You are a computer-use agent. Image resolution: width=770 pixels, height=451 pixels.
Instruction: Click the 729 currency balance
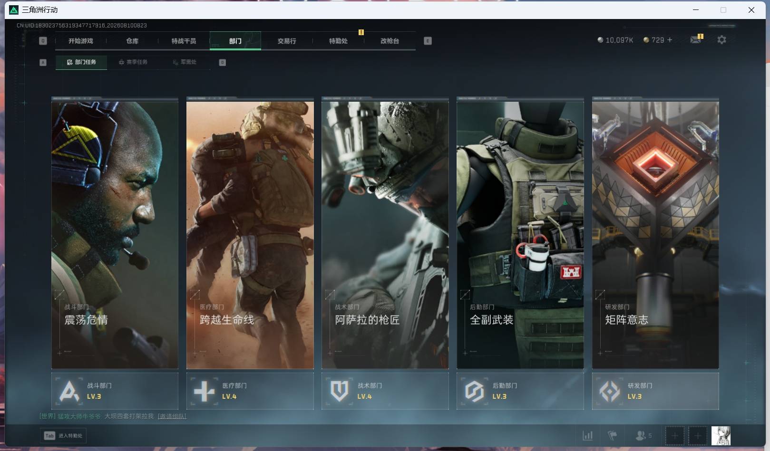point(658,40)
